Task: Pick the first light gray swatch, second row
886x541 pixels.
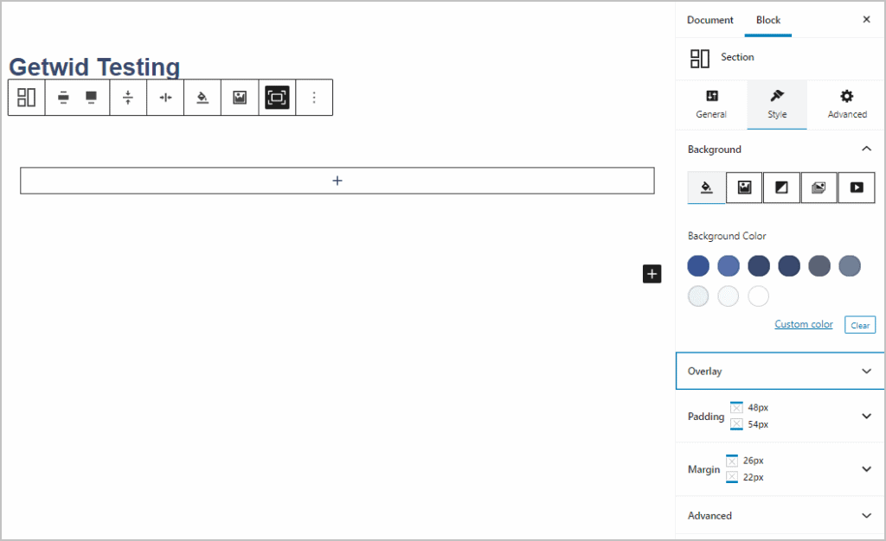Action: point(698,296)
